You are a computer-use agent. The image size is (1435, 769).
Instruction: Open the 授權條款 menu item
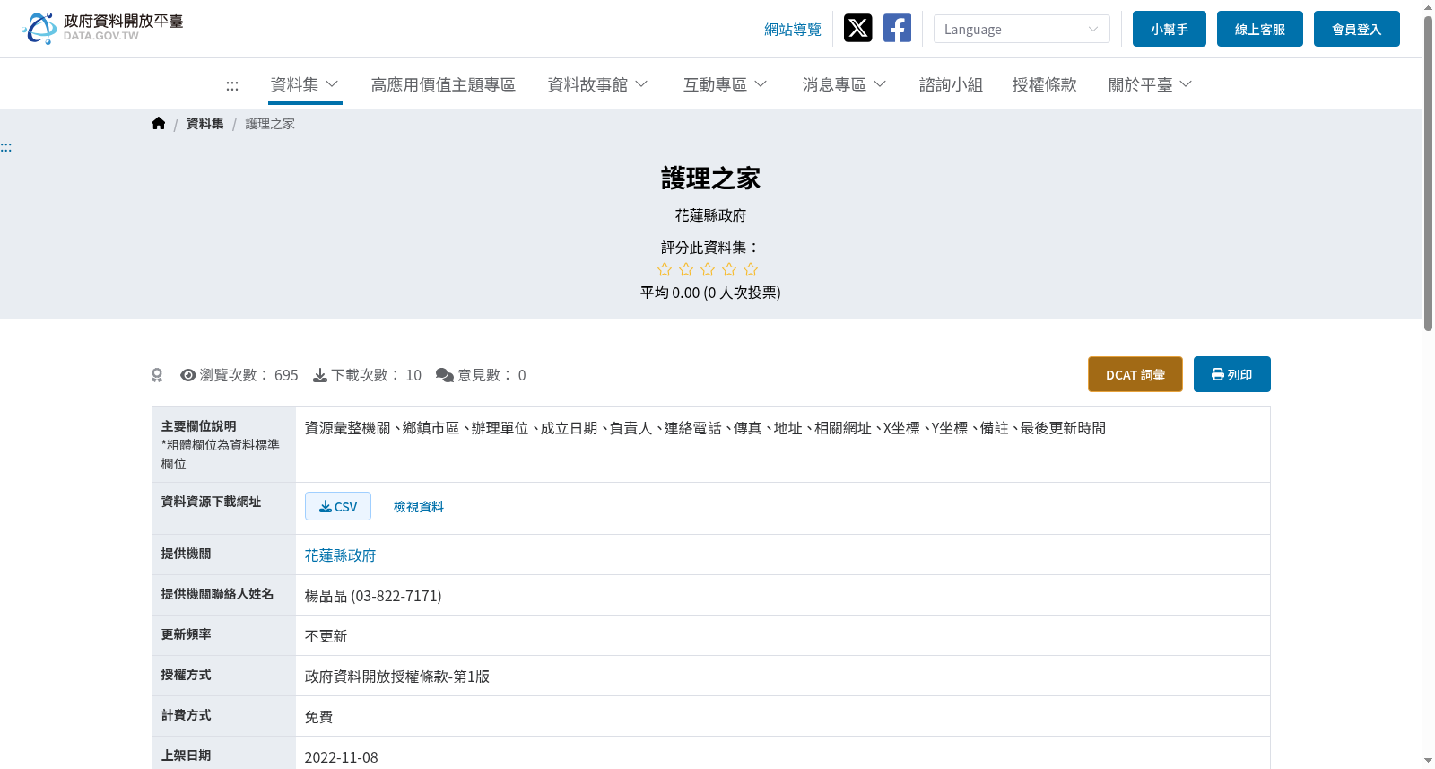pyautogui.click(x=1044, y=84)
